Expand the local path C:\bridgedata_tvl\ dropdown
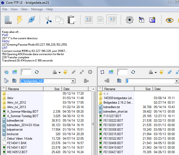Image resolution: width=179 pixels, height=155 pixels. pos(73,81)
